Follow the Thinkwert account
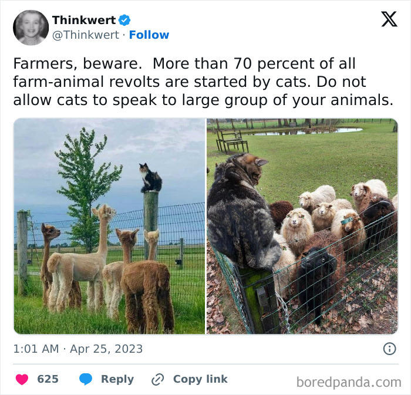 coord(149,35)
